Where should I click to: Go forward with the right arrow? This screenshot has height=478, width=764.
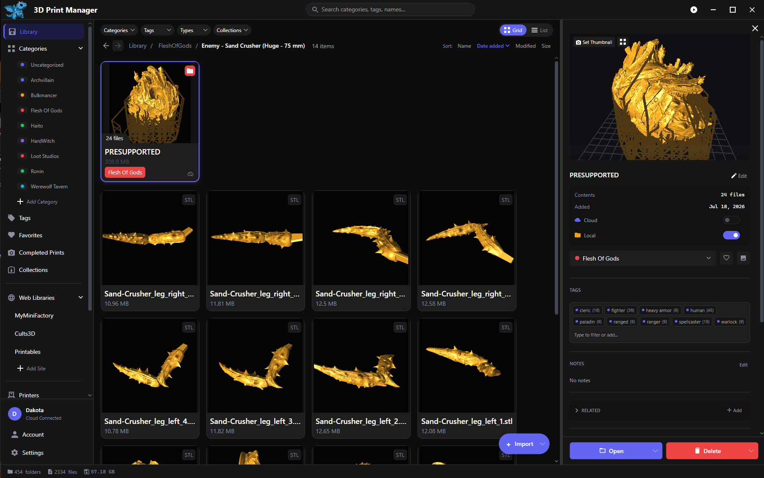point(118,46)
